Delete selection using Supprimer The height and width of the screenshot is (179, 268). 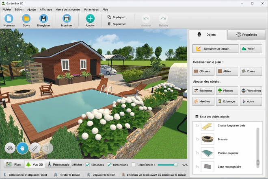point(117,24)
